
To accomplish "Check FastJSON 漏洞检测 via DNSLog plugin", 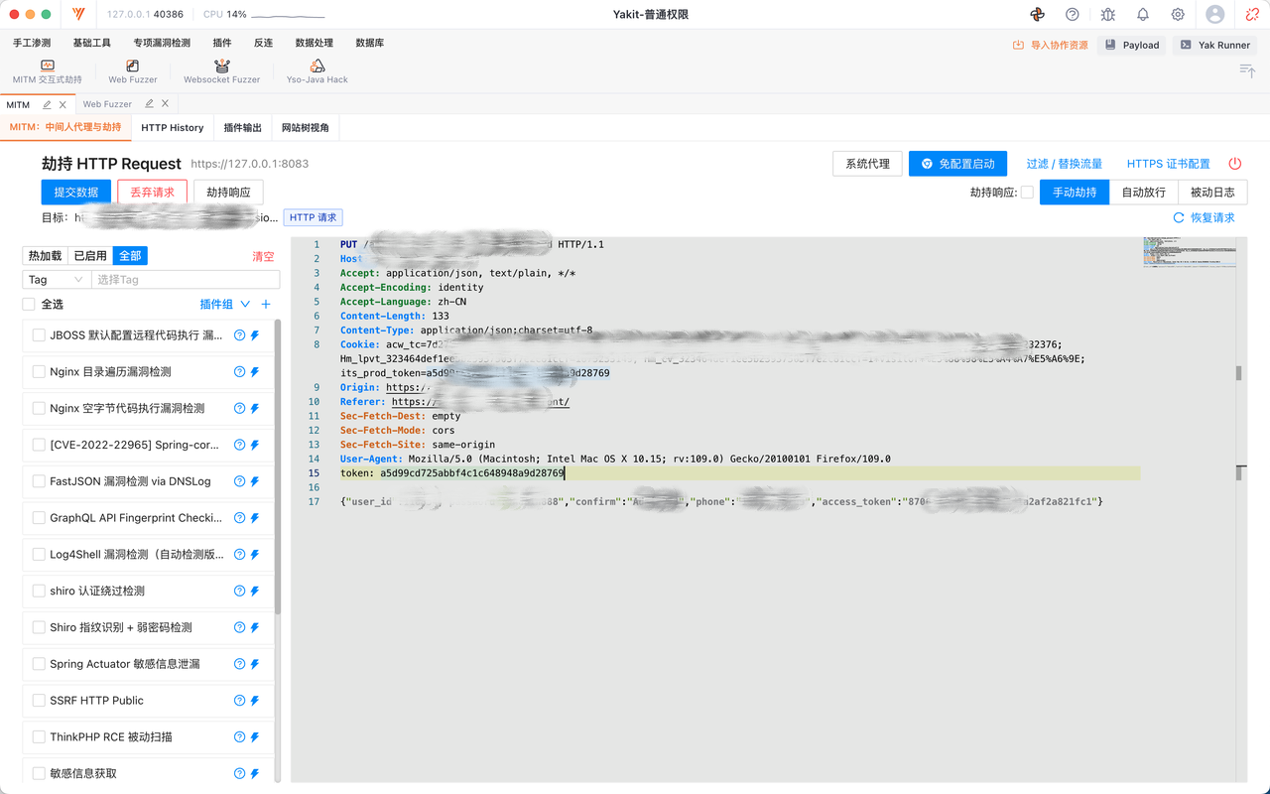I will click(x=39, y=481).
